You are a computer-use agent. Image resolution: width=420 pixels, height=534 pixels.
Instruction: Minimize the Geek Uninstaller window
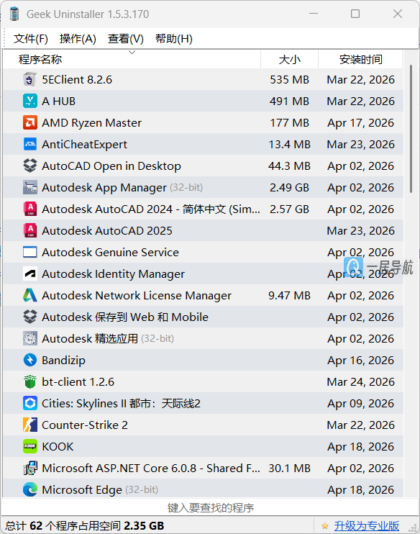click(x=314, y=14)
